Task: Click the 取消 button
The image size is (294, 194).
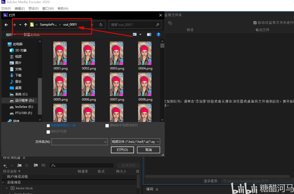Action: coord(149,150)
